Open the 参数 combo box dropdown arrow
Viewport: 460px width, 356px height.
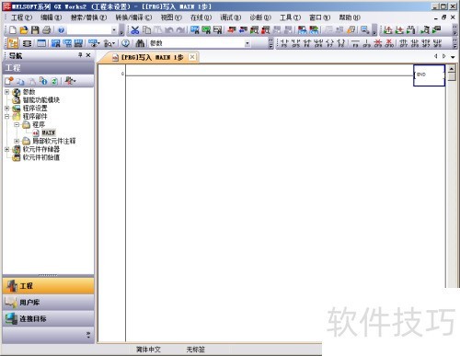(247, 43)
